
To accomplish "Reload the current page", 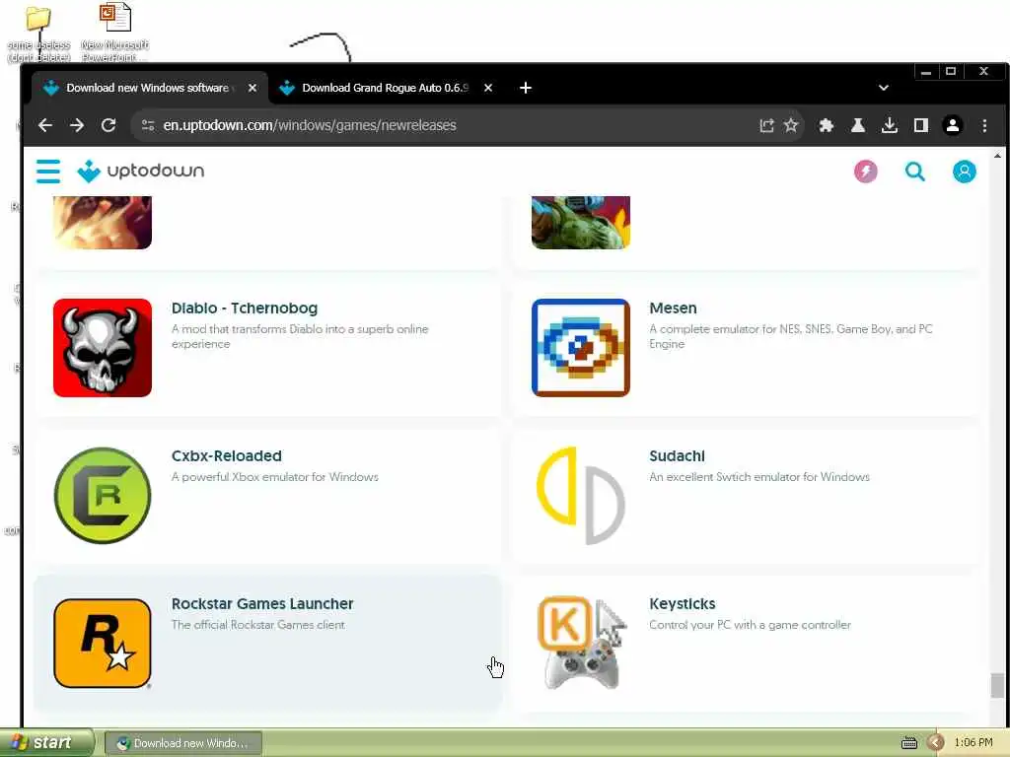I will (108, 125).
